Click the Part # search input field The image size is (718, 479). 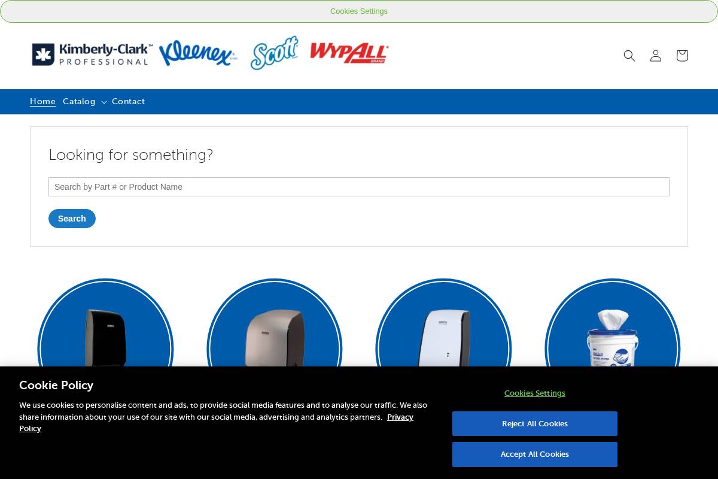(358, 187)
